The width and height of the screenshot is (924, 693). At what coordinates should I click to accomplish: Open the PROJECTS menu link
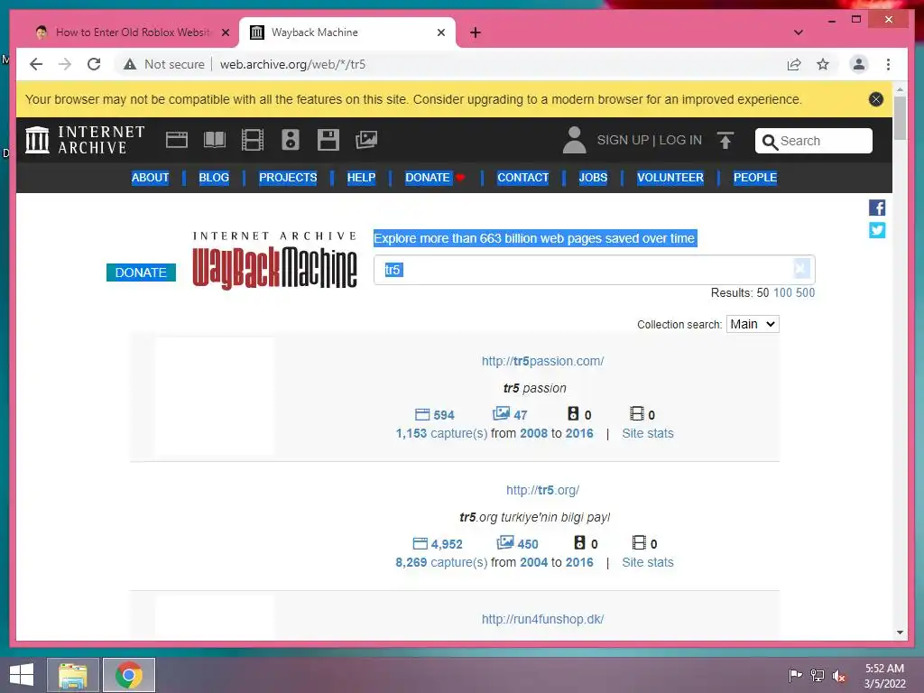point(288,178)
